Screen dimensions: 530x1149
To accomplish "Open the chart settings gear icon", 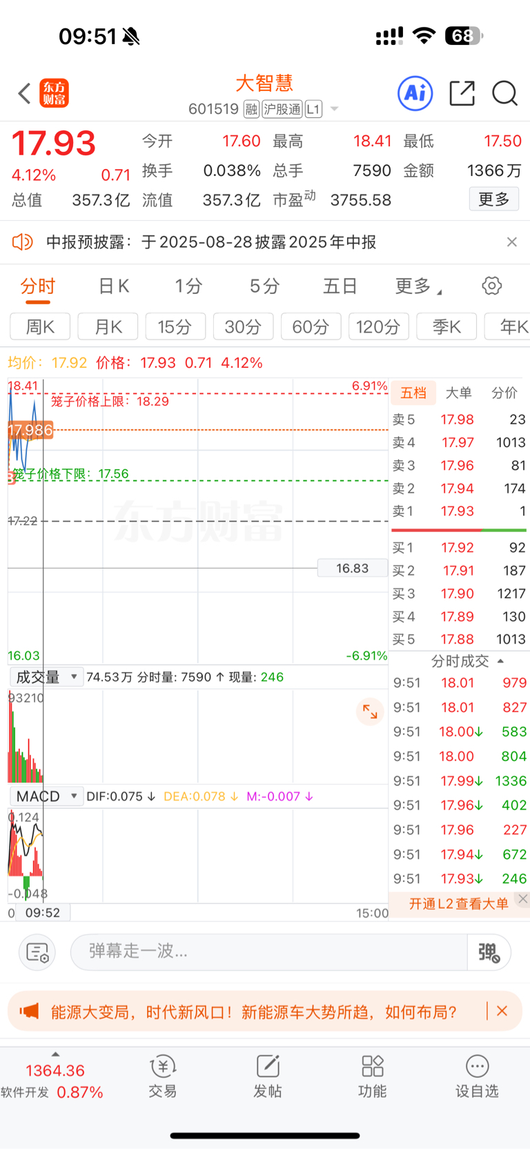I will click(x=492, y=286).
